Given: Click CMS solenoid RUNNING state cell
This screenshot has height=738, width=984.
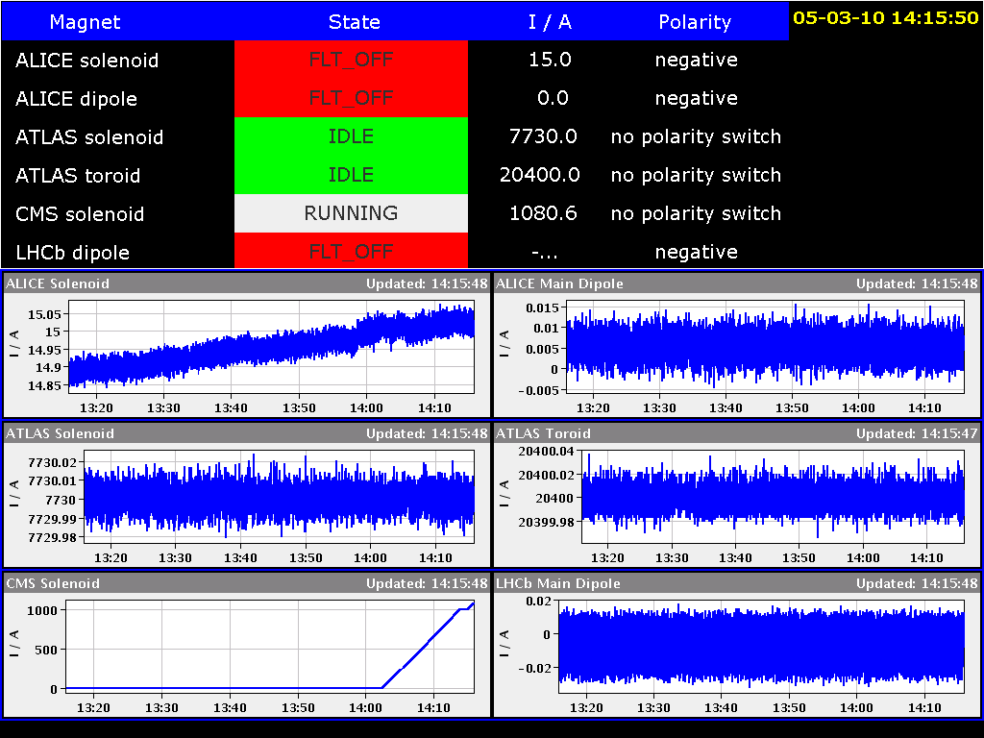Looking at the screenshot, I should (351, 213).
